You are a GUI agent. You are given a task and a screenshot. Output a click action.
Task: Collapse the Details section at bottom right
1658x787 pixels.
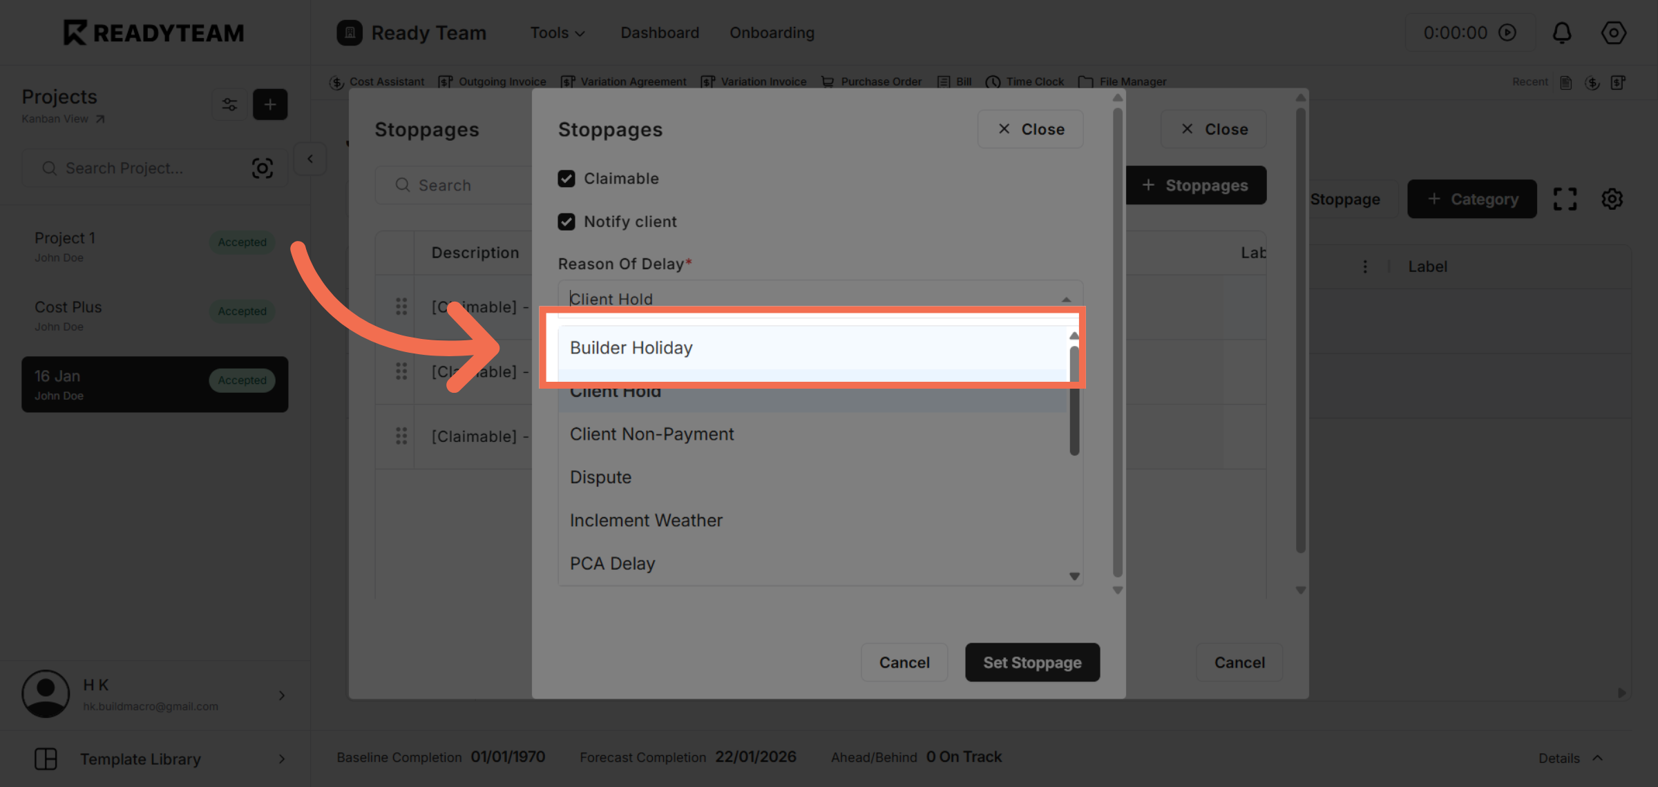point(1570,758)
